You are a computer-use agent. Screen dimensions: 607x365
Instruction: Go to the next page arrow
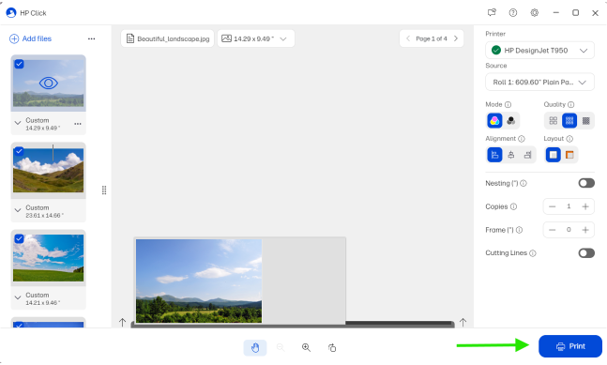tap(456, 38)
